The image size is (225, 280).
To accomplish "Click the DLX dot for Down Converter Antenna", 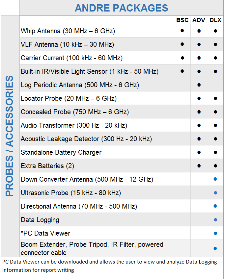I will [215, 179].
